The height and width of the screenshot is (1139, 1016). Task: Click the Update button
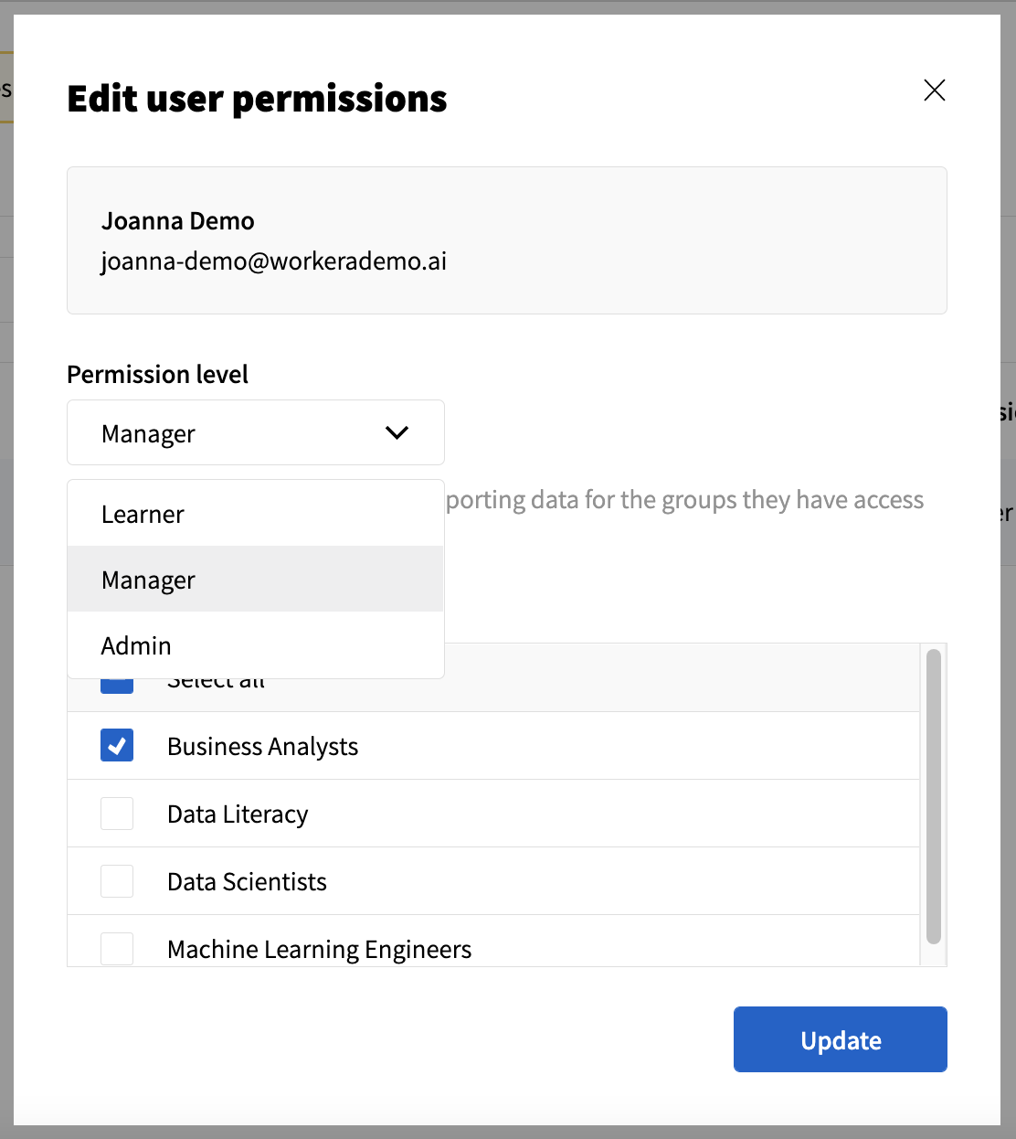pos(839,1039)
